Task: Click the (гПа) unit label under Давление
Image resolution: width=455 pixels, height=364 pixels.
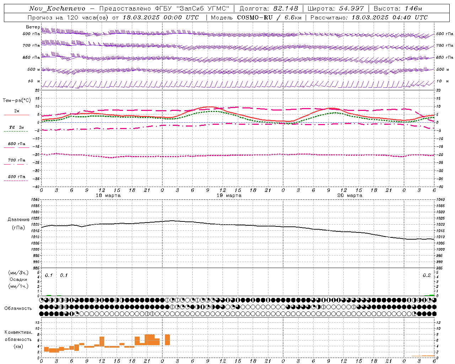Action: [x=18, y=228]
